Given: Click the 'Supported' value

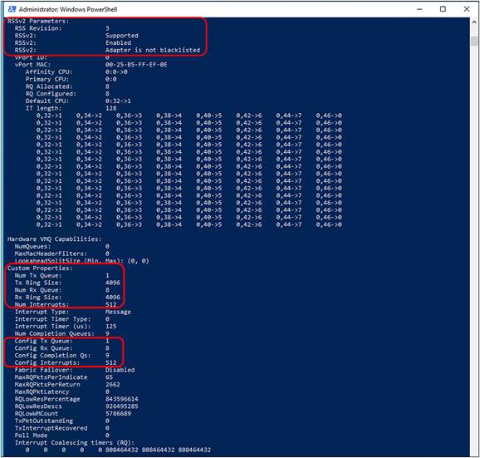Looking at the screenshot, I should pos(122,36).
